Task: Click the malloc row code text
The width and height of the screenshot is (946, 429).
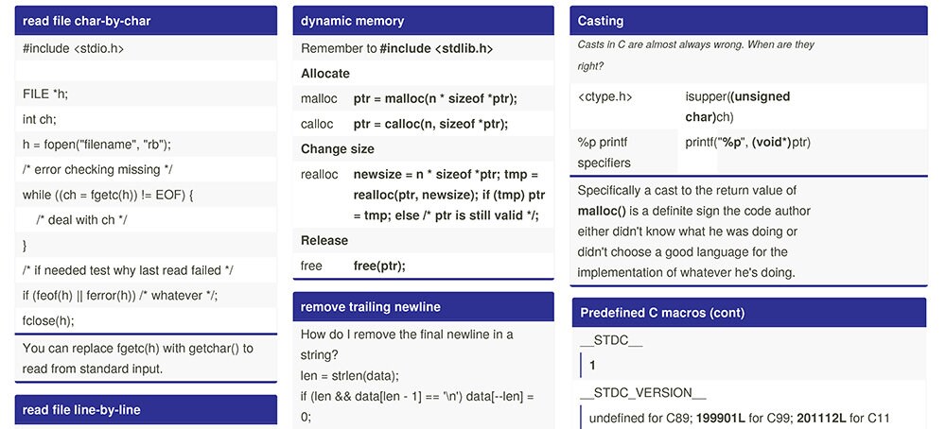Action: tap(435, 99)
